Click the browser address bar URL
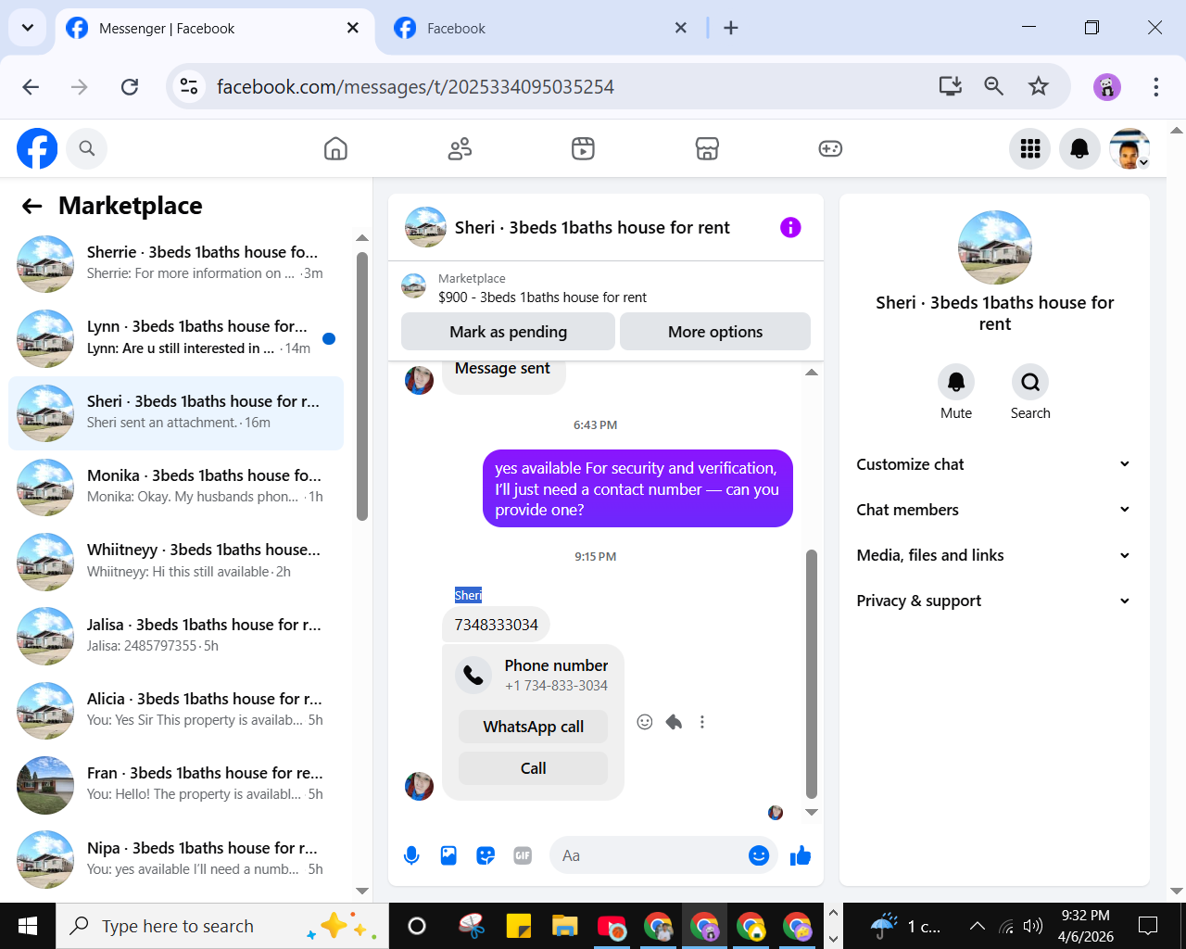 point(415,86)
